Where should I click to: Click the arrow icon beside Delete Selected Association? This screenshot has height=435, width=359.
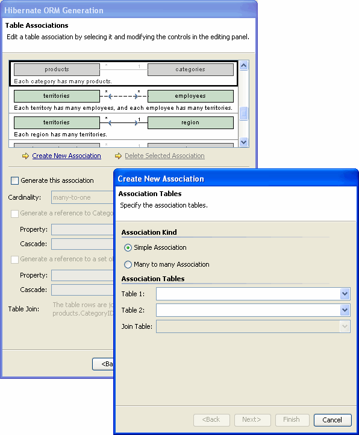pyautogui.click(x=118, y=156)
